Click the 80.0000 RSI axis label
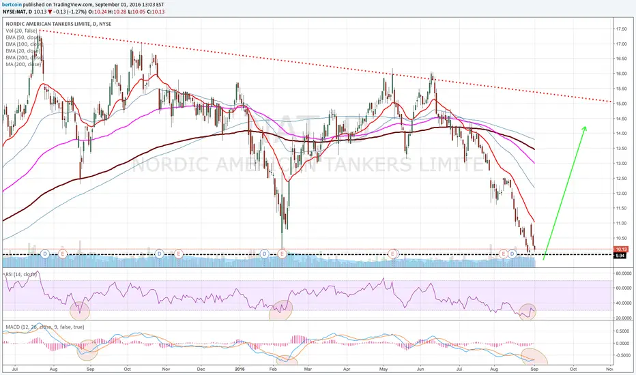This screenshot has width=636, height=375. pyautogui.click(x=624, y=273)
